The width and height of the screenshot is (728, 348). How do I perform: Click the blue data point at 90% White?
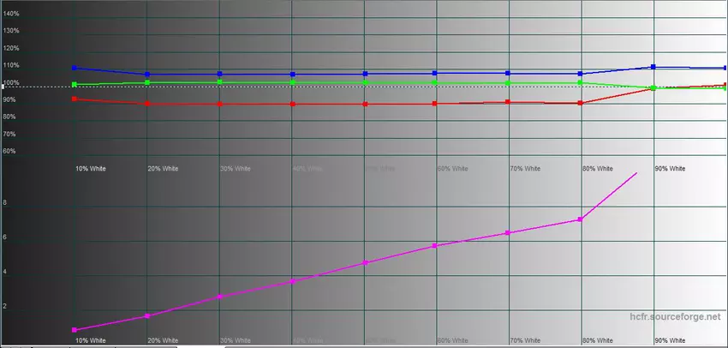point(653,67)
